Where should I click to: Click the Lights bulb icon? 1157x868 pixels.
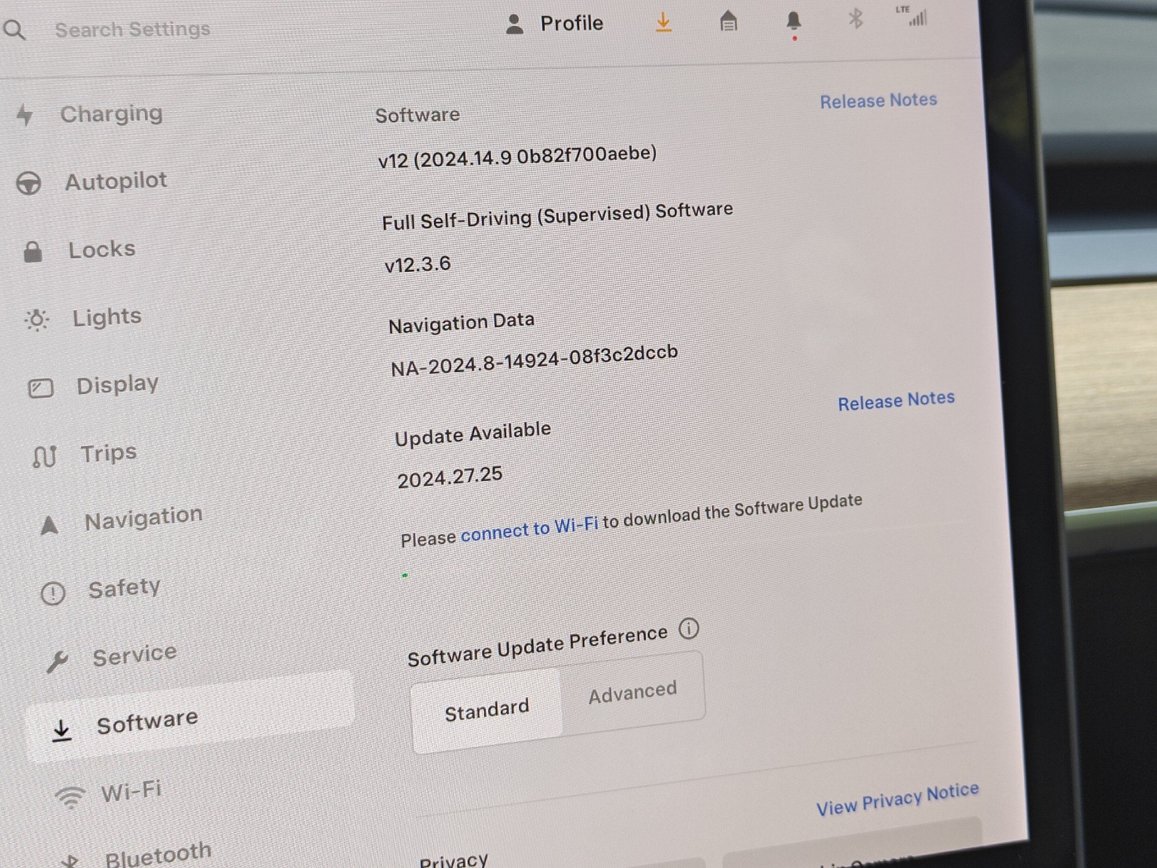pos(37,320)
